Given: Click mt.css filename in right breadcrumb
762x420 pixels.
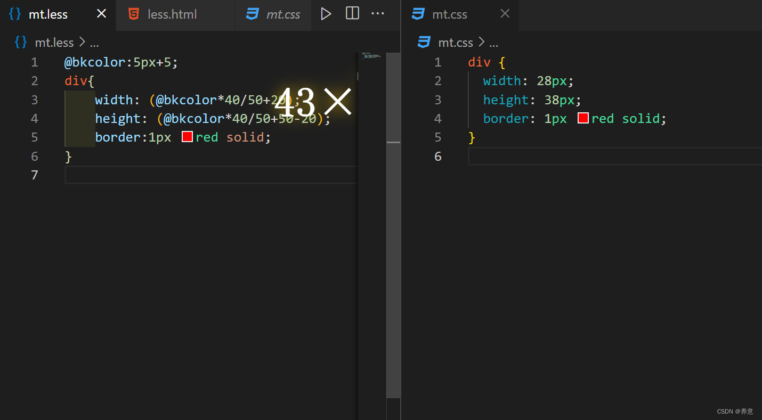Looking at the screenshot, I should pyautogui.click(x=455, y=43).
